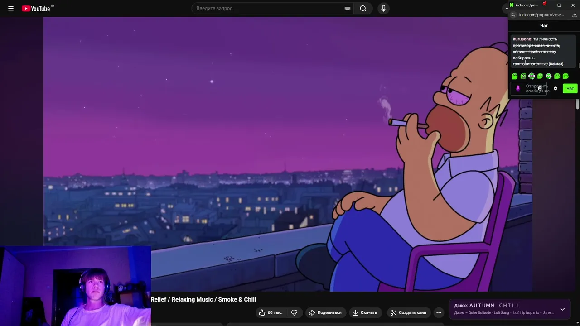
Task: Open the YouTube hamburger guide menu
Action: tap(11, 8)
